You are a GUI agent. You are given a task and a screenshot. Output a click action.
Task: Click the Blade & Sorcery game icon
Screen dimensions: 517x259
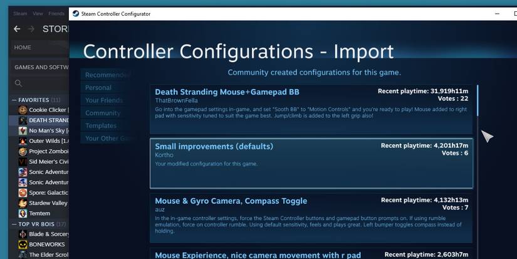23,235
